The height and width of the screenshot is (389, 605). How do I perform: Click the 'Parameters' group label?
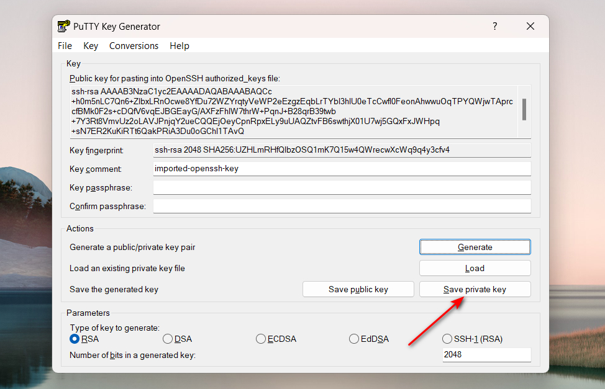coord(88,313)
